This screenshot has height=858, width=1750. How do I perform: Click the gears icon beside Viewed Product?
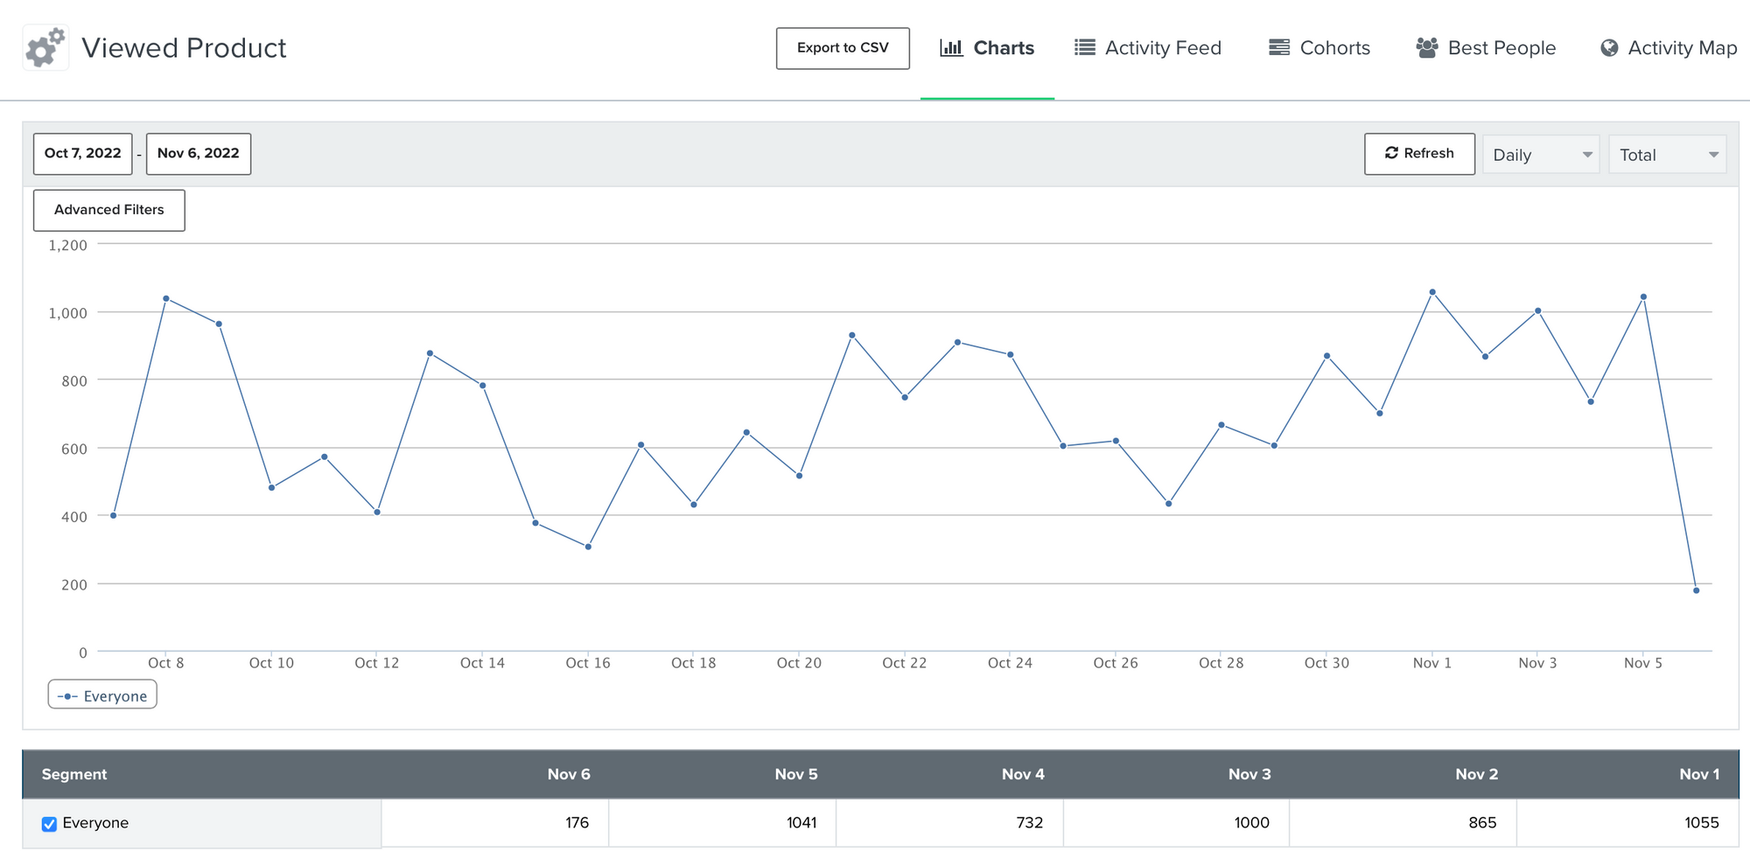[x=45, y=47]
